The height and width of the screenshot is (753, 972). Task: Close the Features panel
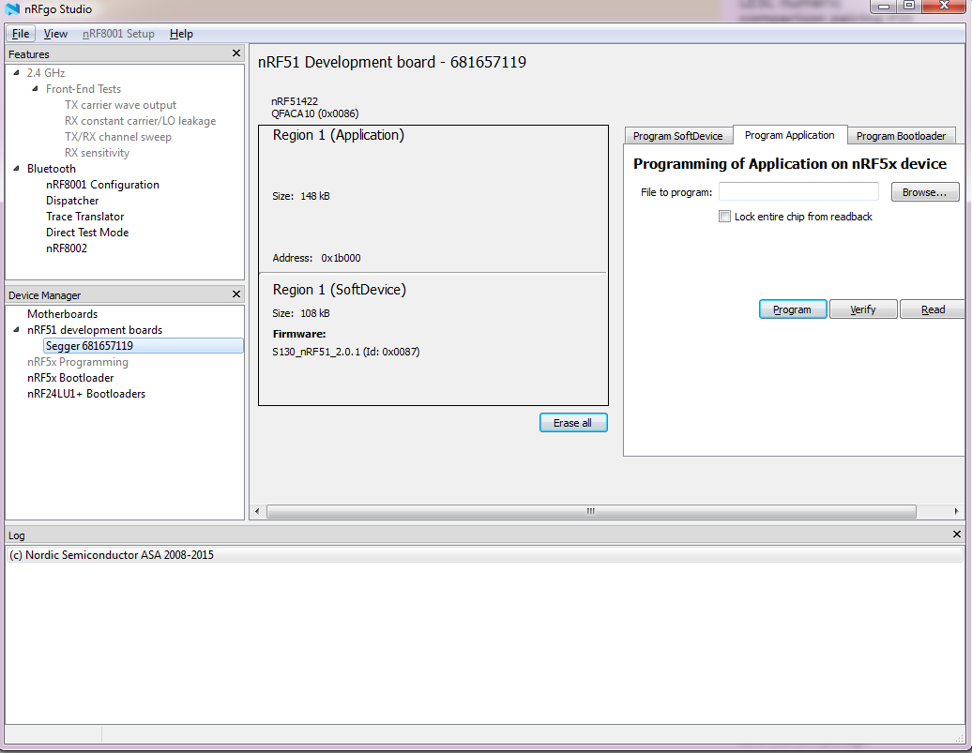click(236, 53)
